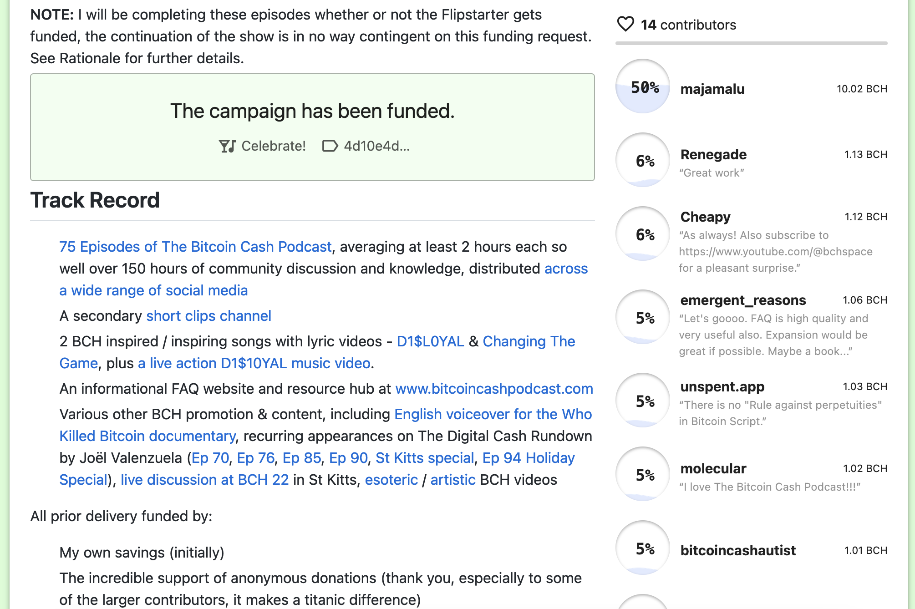Open the Ep 85 rundown link
Viewport: 915px width, 609px height.
[302, 458]
